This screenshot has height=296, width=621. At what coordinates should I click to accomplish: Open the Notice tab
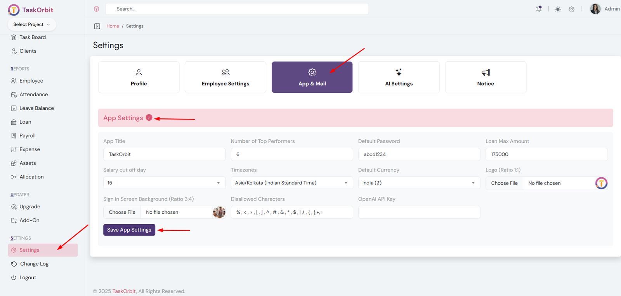point(486,77)
